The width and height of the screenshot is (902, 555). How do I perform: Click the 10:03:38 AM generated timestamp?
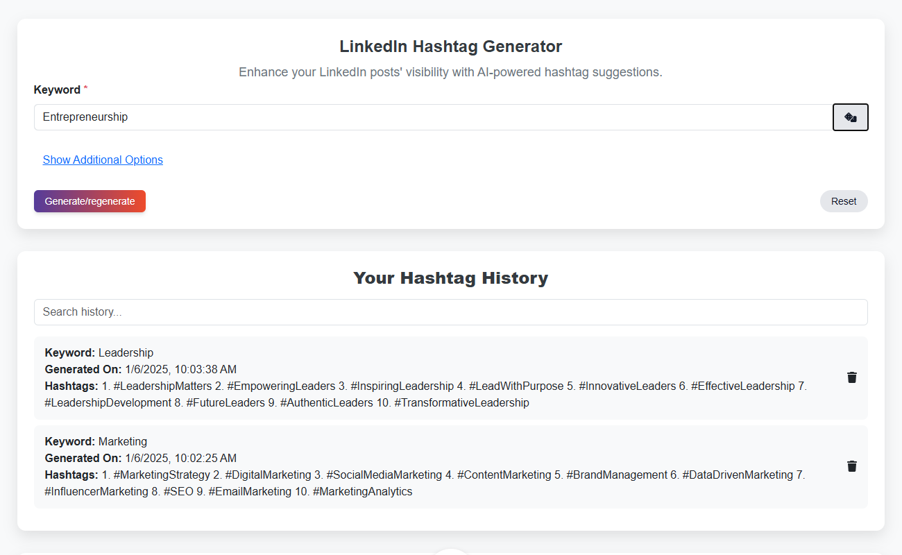click(x=181, y=369)
